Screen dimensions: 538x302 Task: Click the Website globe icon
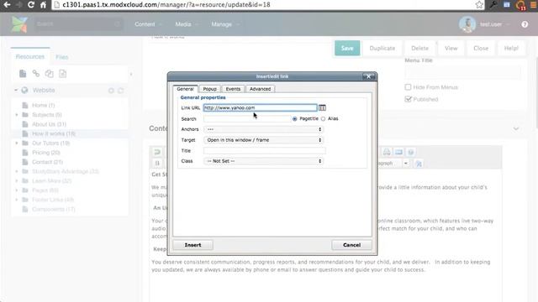point(24,91)
